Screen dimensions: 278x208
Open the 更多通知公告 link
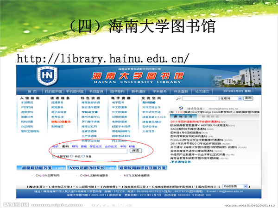[x=180, y=162]
